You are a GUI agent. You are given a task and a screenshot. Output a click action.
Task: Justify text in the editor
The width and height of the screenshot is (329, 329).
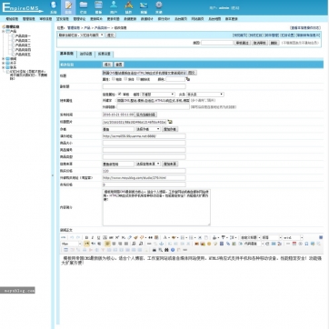(x=126, y=244)
